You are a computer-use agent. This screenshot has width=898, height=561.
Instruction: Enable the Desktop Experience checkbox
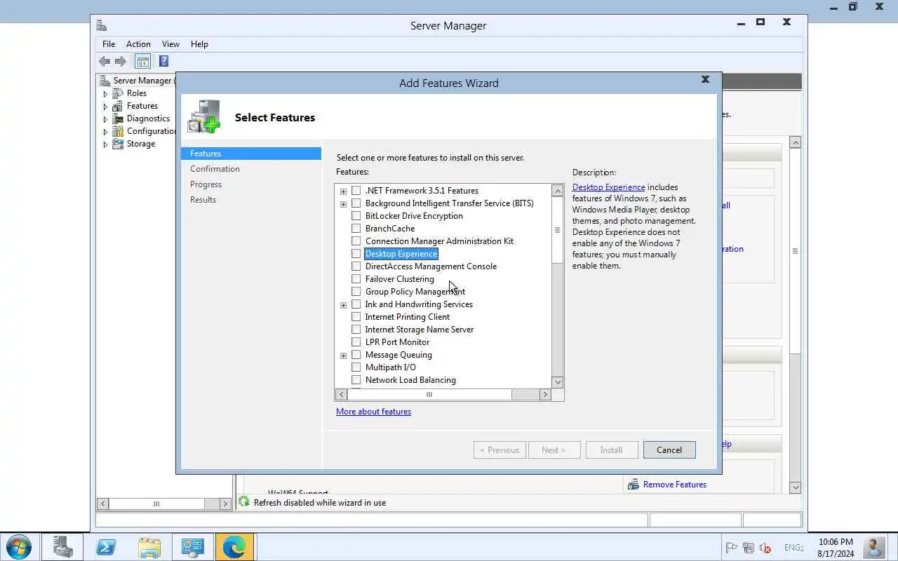[356, 254]
